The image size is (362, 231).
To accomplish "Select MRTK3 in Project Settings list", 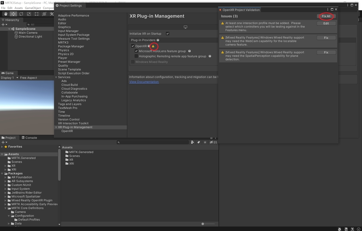I will pyautogui.click(x=63, y=43).
